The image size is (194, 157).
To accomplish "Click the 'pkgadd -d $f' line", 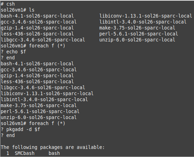I will click(x=20, y=130).
